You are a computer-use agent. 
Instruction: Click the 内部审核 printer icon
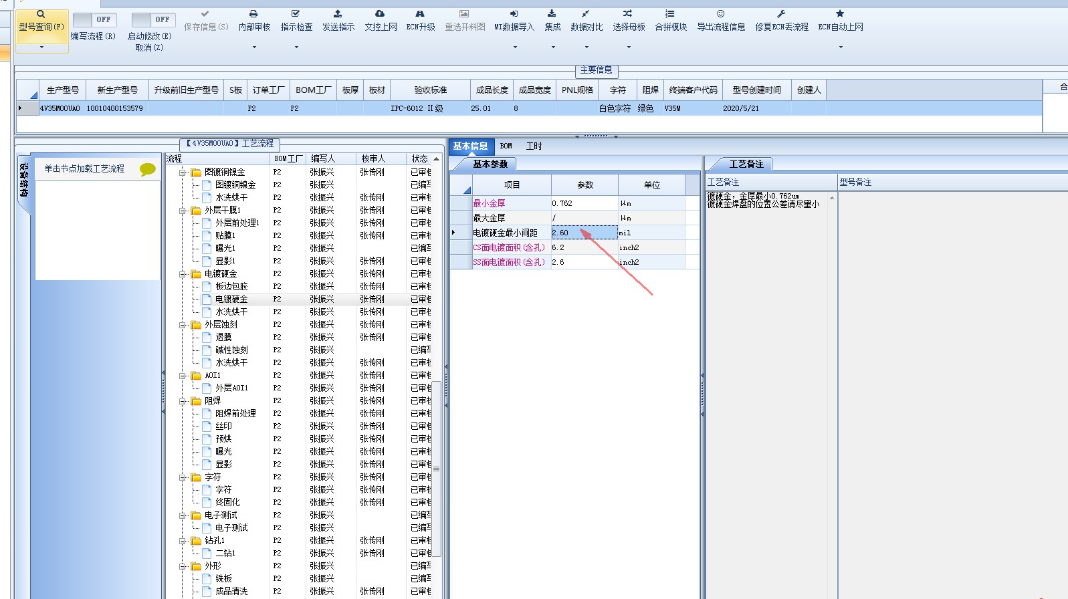click(x=253, y=13)
